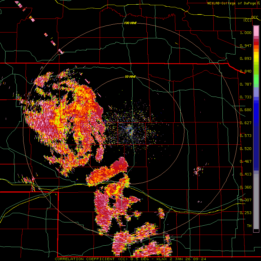Click the 50 NMI range ring label
The height and width of the screenshot is (261, 261).
click(130, 77)
